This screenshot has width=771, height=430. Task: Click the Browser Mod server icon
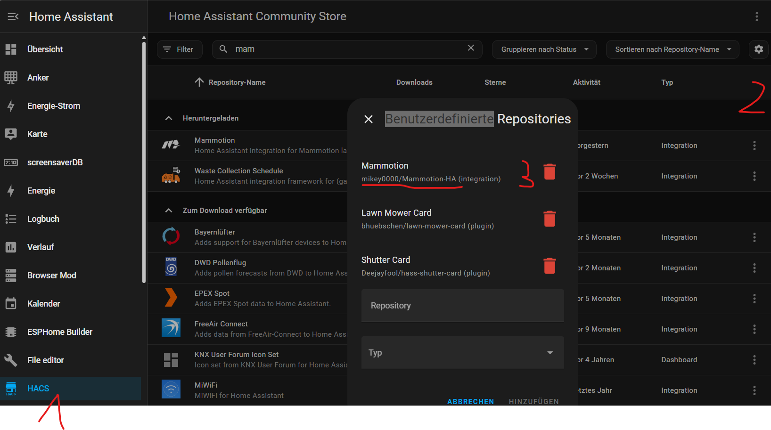(x=11, y=276)
